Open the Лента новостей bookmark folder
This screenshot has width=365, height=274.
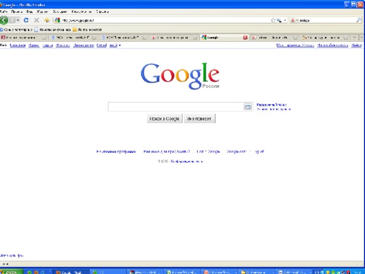click(x=87, y=30)
